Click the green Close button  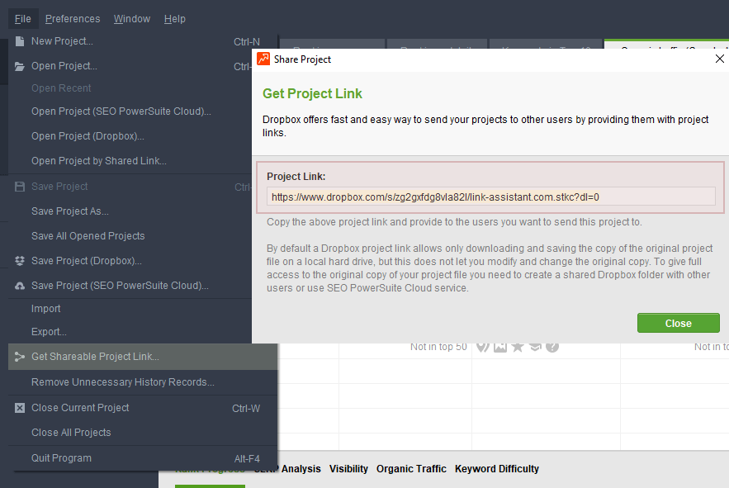click(x=679, y=323)
